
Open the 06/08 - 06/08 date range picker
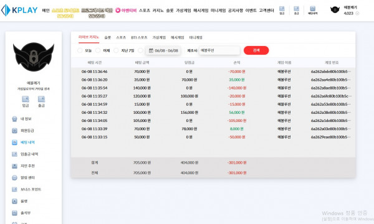(163, 50)
